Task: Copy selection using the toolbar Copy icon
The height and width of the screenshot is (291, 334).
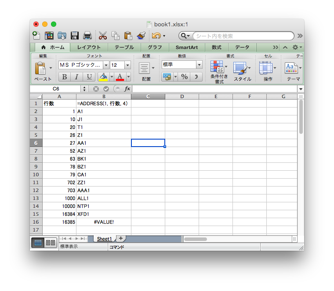Action: coord(116,36)
